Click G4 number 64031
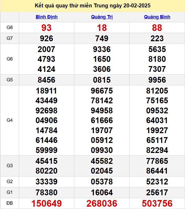 157,120
